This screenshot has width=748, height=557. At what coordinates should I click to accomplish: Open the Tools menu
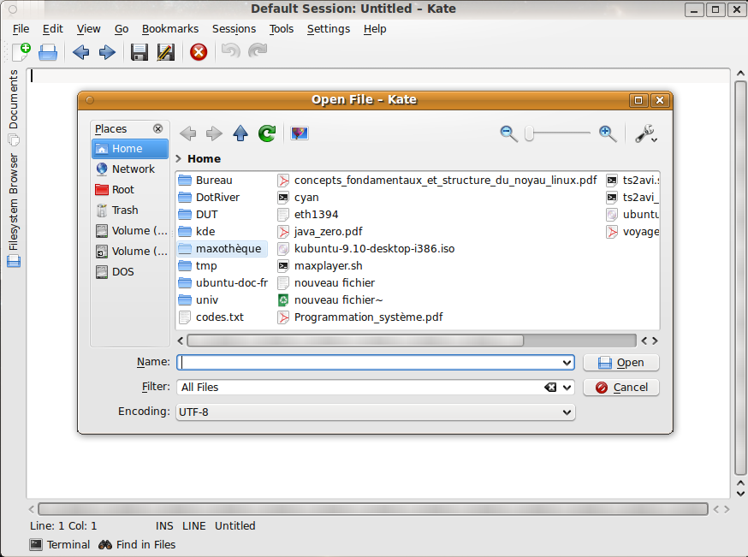tap(282, 29)
